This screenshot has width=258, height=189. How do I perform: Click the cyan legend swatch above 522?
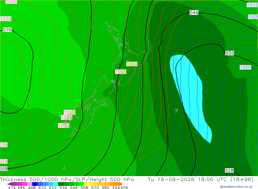coord(55,184)
